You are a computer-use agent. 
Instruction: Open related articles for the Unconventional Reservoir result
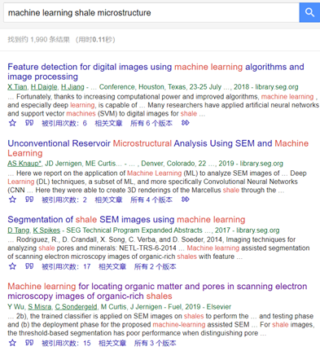[x=108, y=200]
